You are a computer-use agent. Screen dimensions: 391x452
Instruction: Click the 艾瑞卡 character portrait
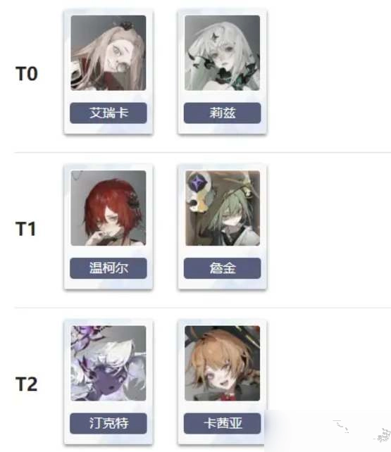tap(108, 53)
